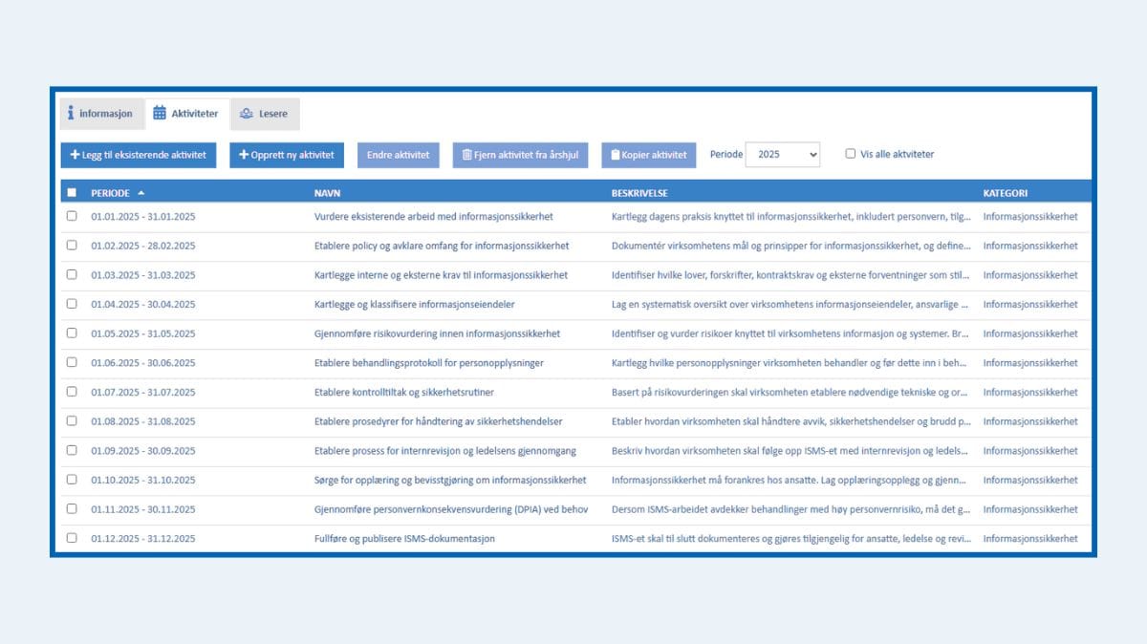Viewport: 1147px width, 644px height.
Task: Enable the Vis alle aktiviteter checkbox
Action: point(851,154)
